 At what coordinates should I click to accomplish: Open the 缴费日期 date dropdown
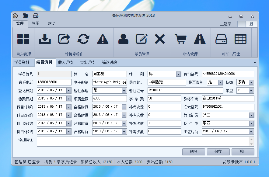(69, 99)
